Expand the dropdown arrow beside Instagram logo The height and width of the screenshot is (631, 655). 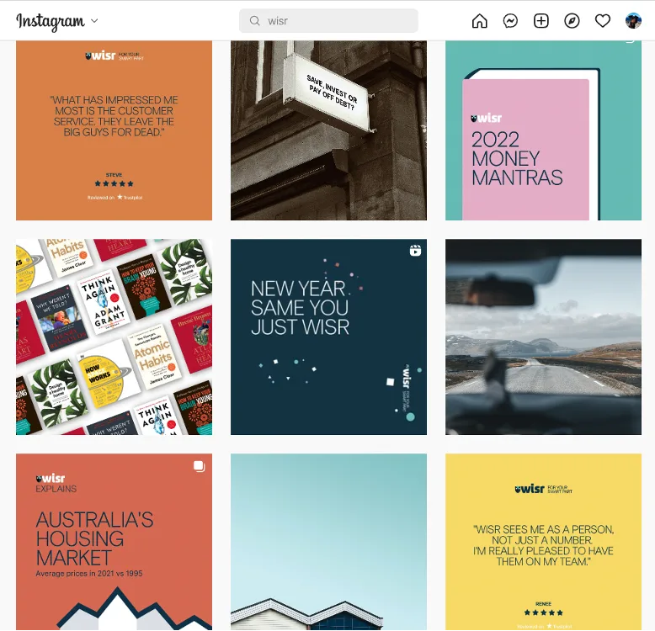click(94, 20)
